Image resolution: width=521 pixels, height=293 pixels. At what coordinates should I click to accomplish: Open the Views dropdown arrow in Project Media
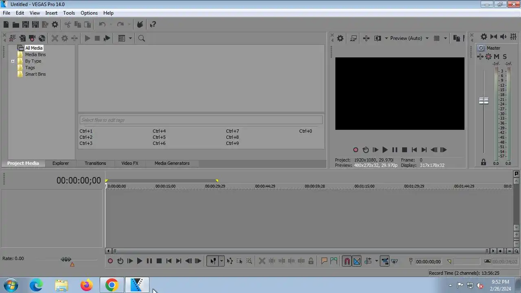click(x=130, y=38)
